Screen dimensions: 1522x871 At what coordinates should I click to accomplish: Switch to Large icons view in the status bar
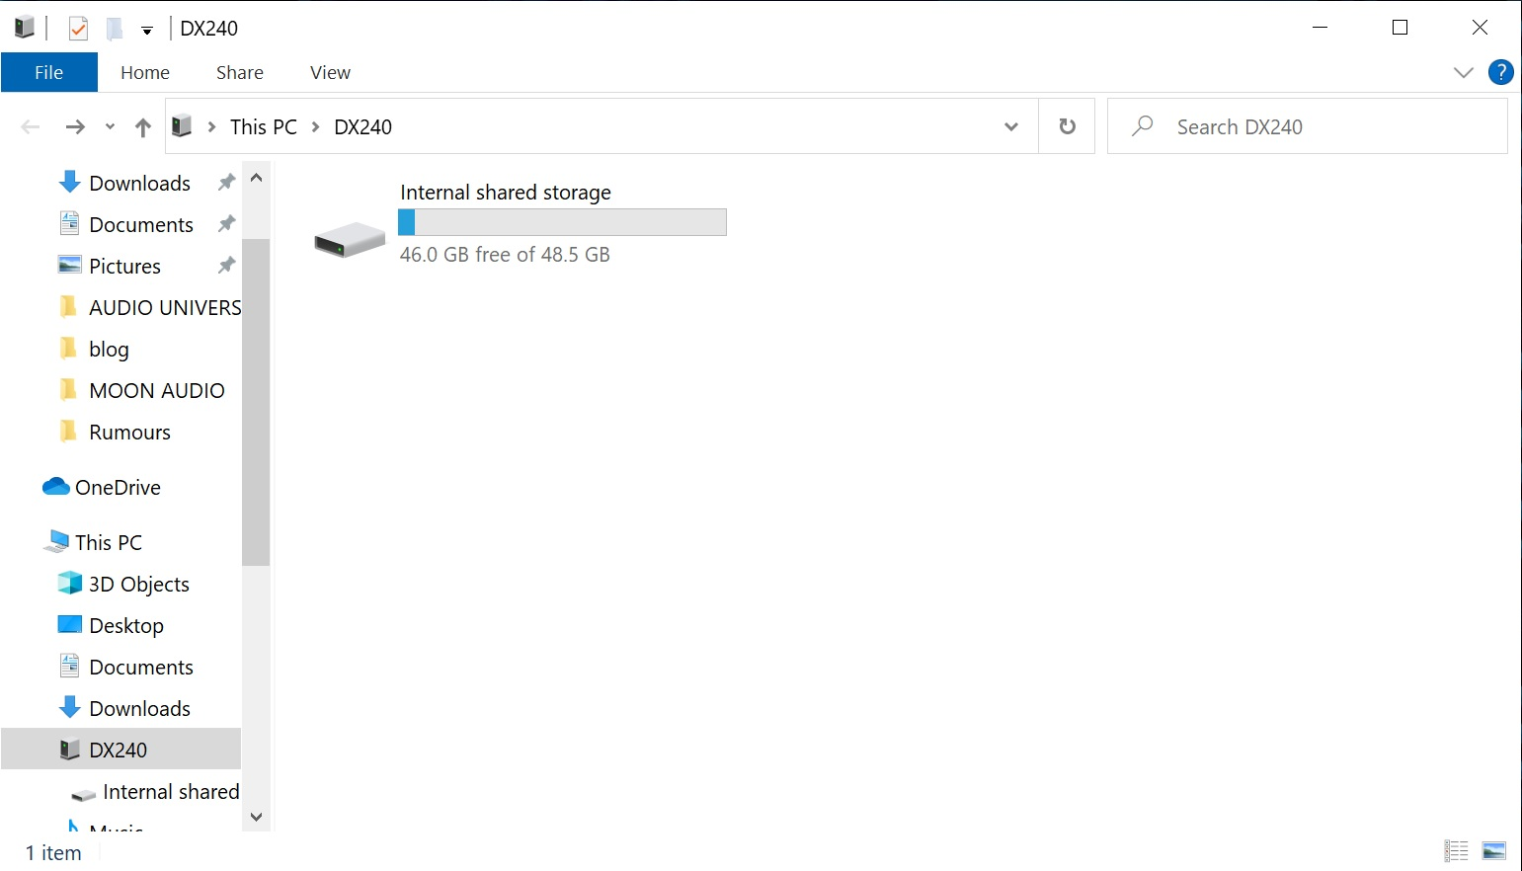[1494, 850]
